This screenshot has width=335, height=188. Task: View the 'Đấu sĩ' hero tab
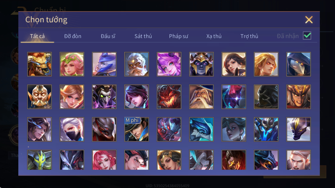(x=108, y=36)
